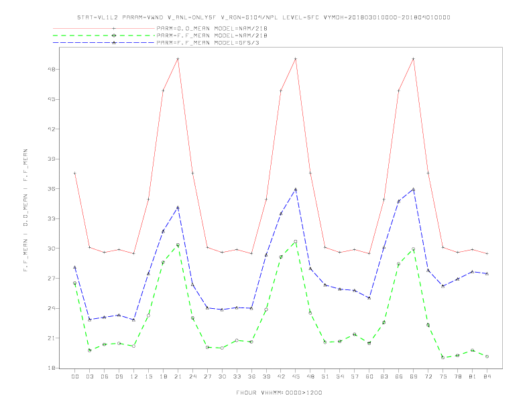Click the rotated y-axis label F.F_MEAN | O.O_MEAN
The image size is (531, 410).
pyautogui.click(x=25, y=210)
